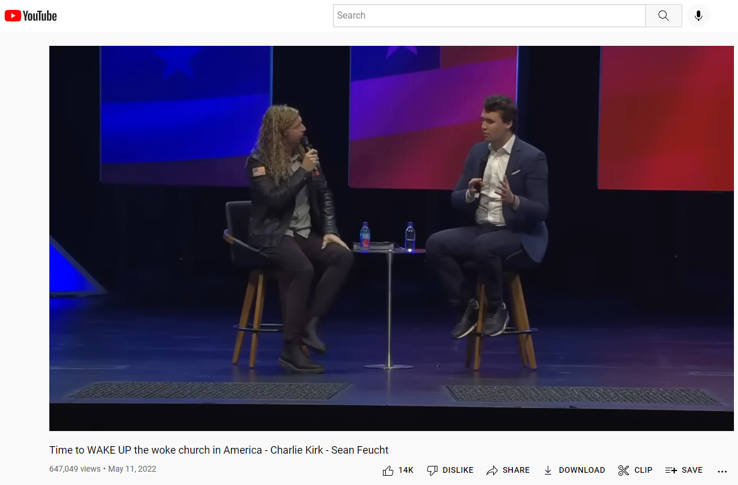The width and height of the screenshot is (738, 485).
Task: Click the DISLIKE text label
Action: (458, 470)
